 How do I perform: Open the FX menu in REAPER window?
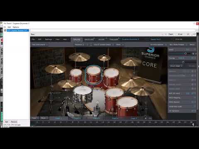(x=5, y=27)
